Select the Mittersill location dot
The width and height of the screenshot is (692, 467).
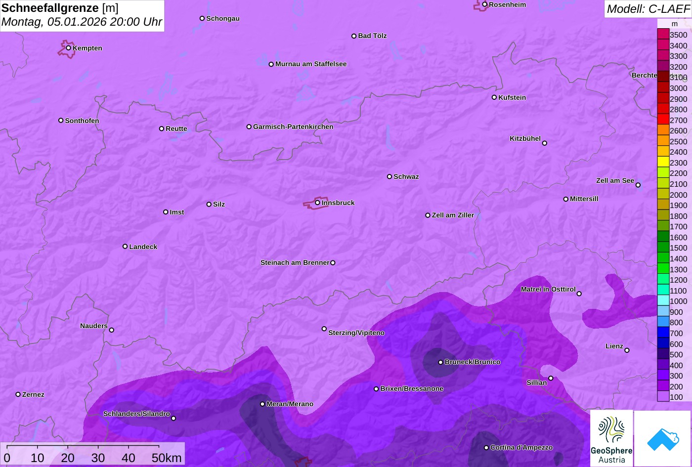[x=566, y=199]
